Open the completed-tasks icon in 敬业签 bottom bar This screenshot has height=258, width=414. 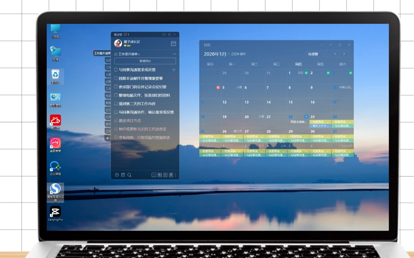[123, 175]
